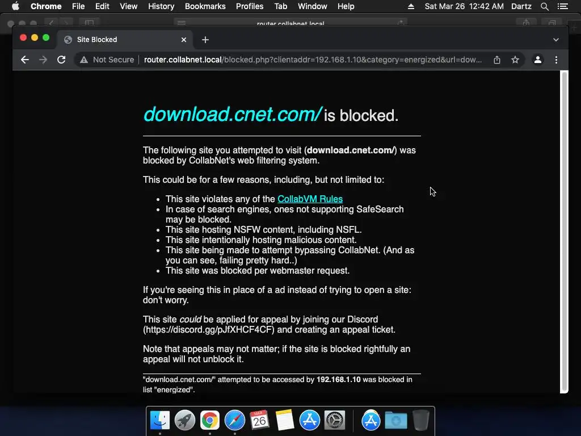Open the Chrome profile avatar menu
581x436 pixels.
pos(538,60)
